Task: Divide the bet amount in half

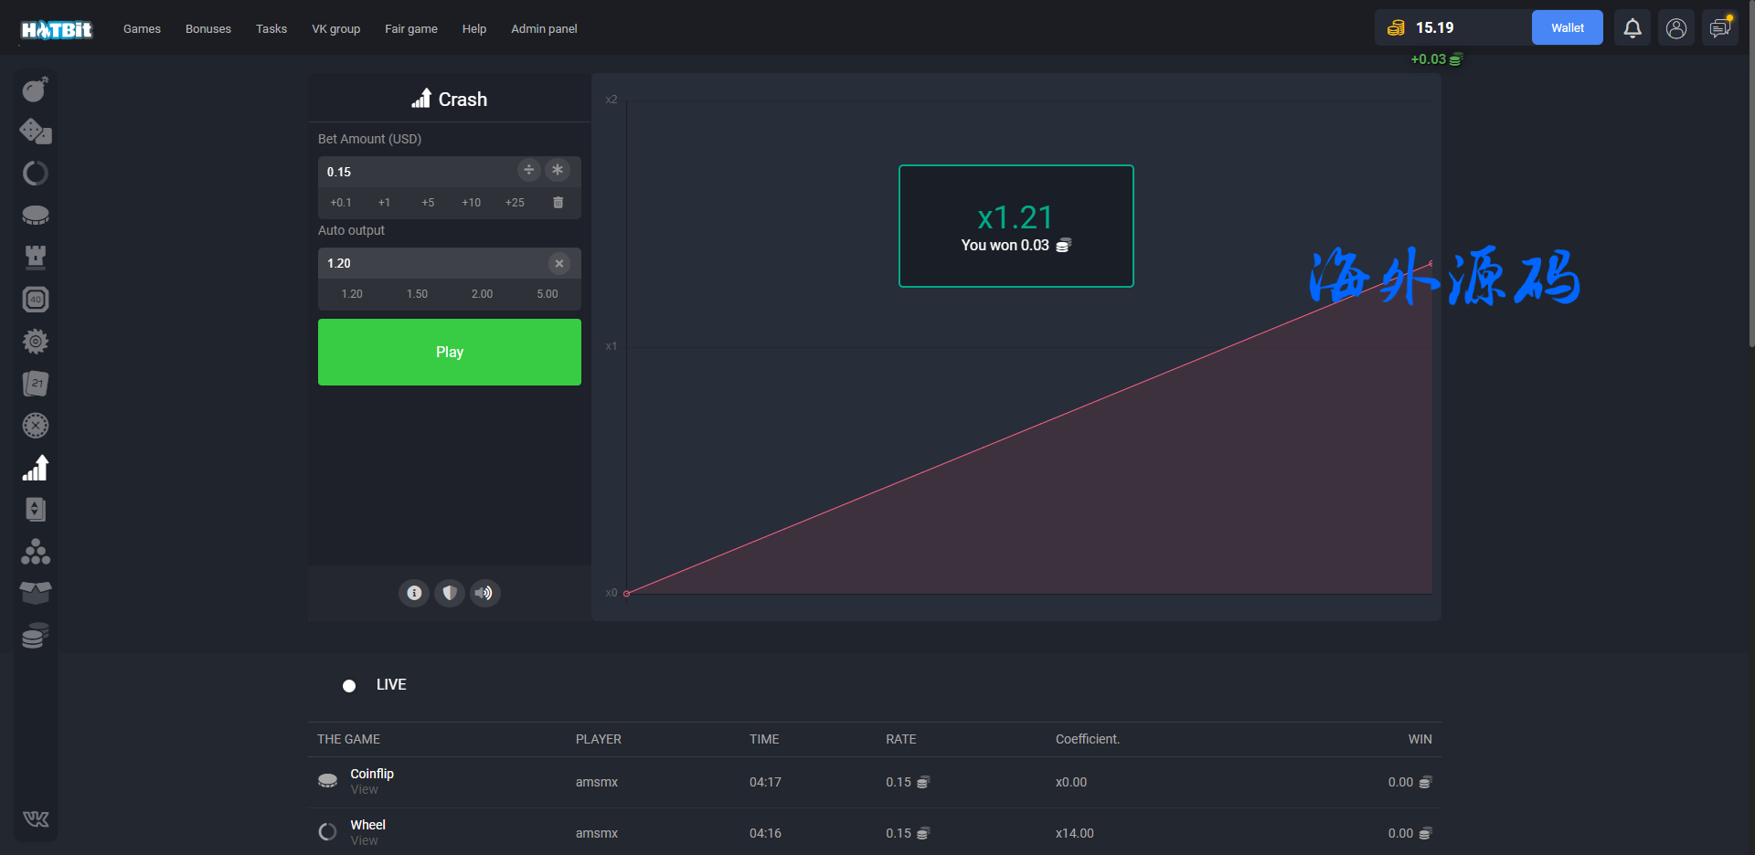Action: point(528,170)
